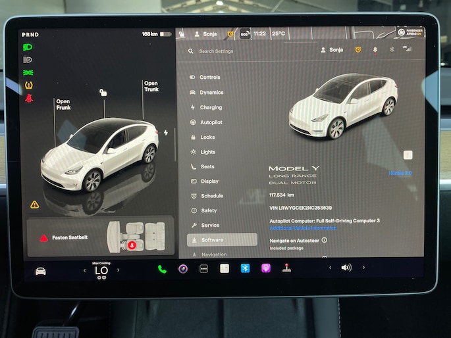Tap the yellow clock icon in top status bar
The height and width of the screenshot is (338, 451).
pos(230,34)
